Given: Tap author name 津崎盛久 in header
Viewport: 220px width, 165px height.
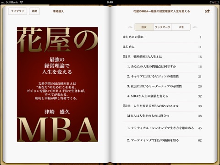Looking at the screenshot, I should (58, 11).
